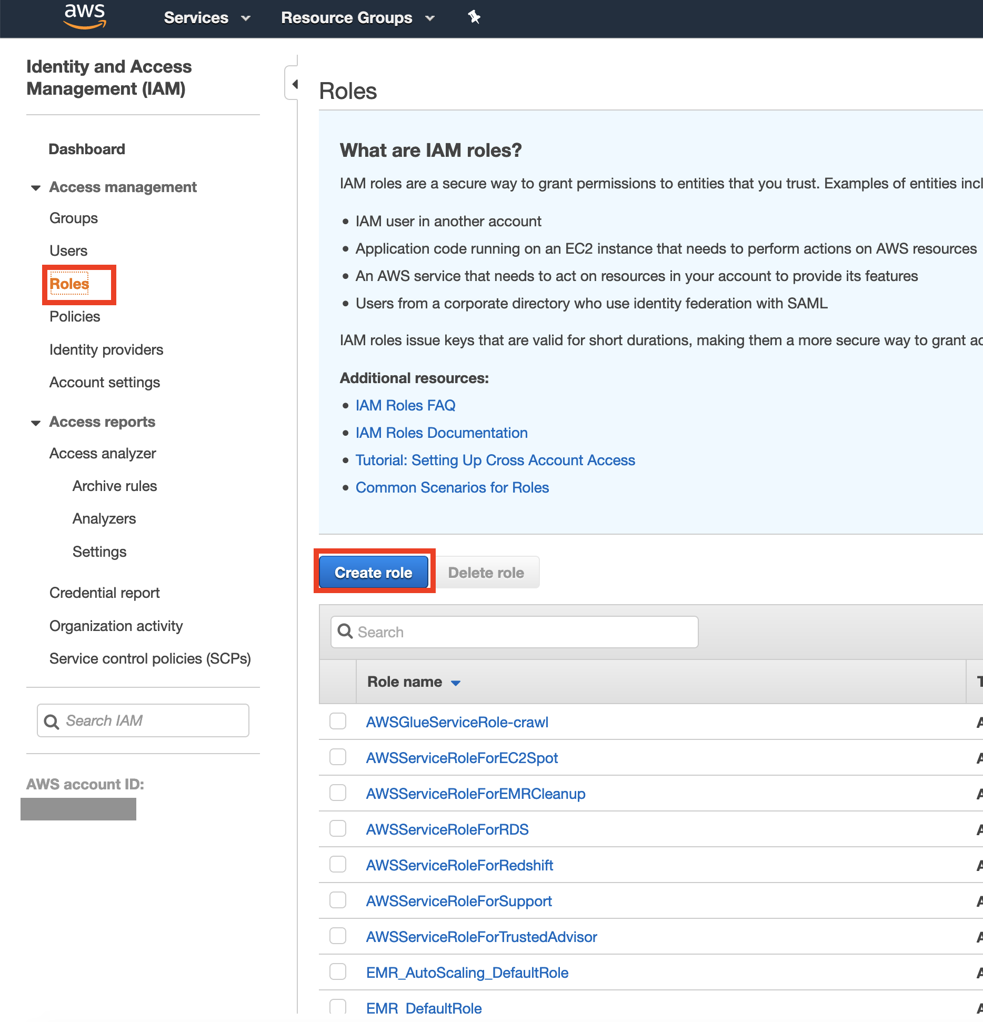Screen dimensions: 983x1022
Task: Select the AWSServiceRoleForEC2Spot checkbox
Action: (x=338, y=757)
